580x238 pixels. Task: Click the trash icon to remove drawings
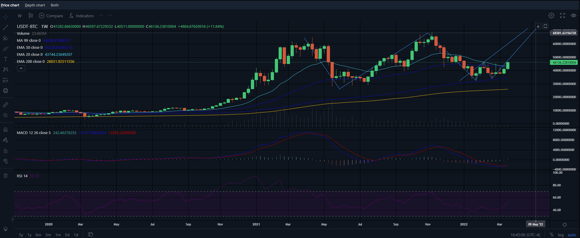click(x=5, y=175)
